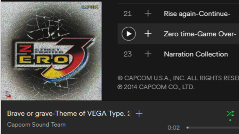Image resolution: width=239 pixels, height=134 pixels.
Task: Select the Rise again-Continue- track title
Action: click(197, 14)
